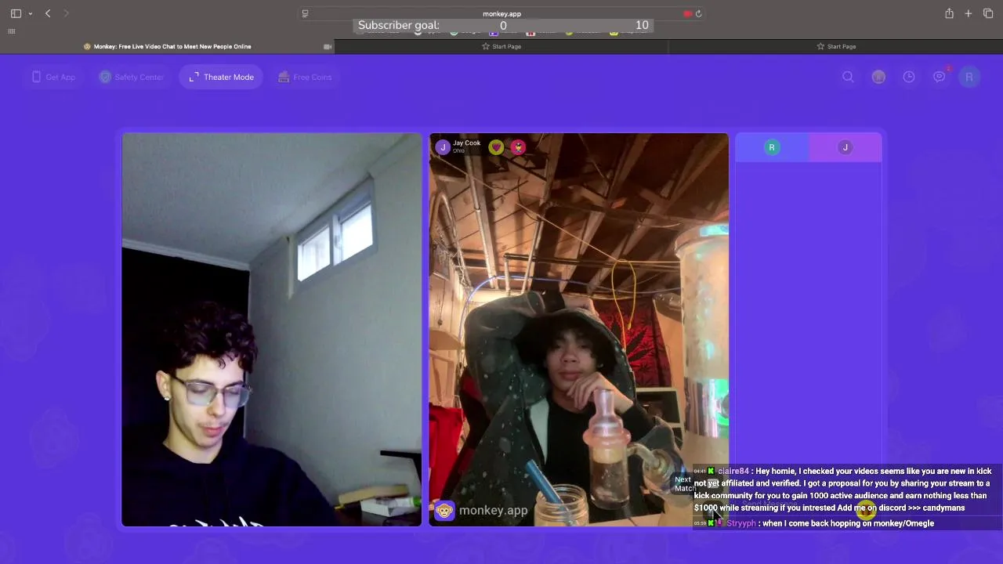Toggle the Safari sidebar button
Image resolution: width=1003 pixels, height=564 pixels.
(16, 13)
